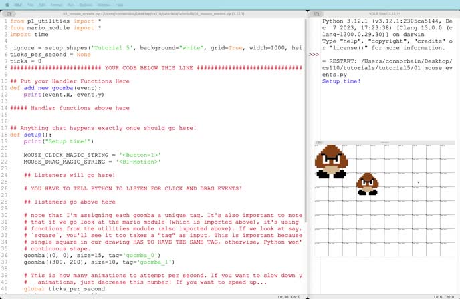Open the Edit menu

click(43, 4)
